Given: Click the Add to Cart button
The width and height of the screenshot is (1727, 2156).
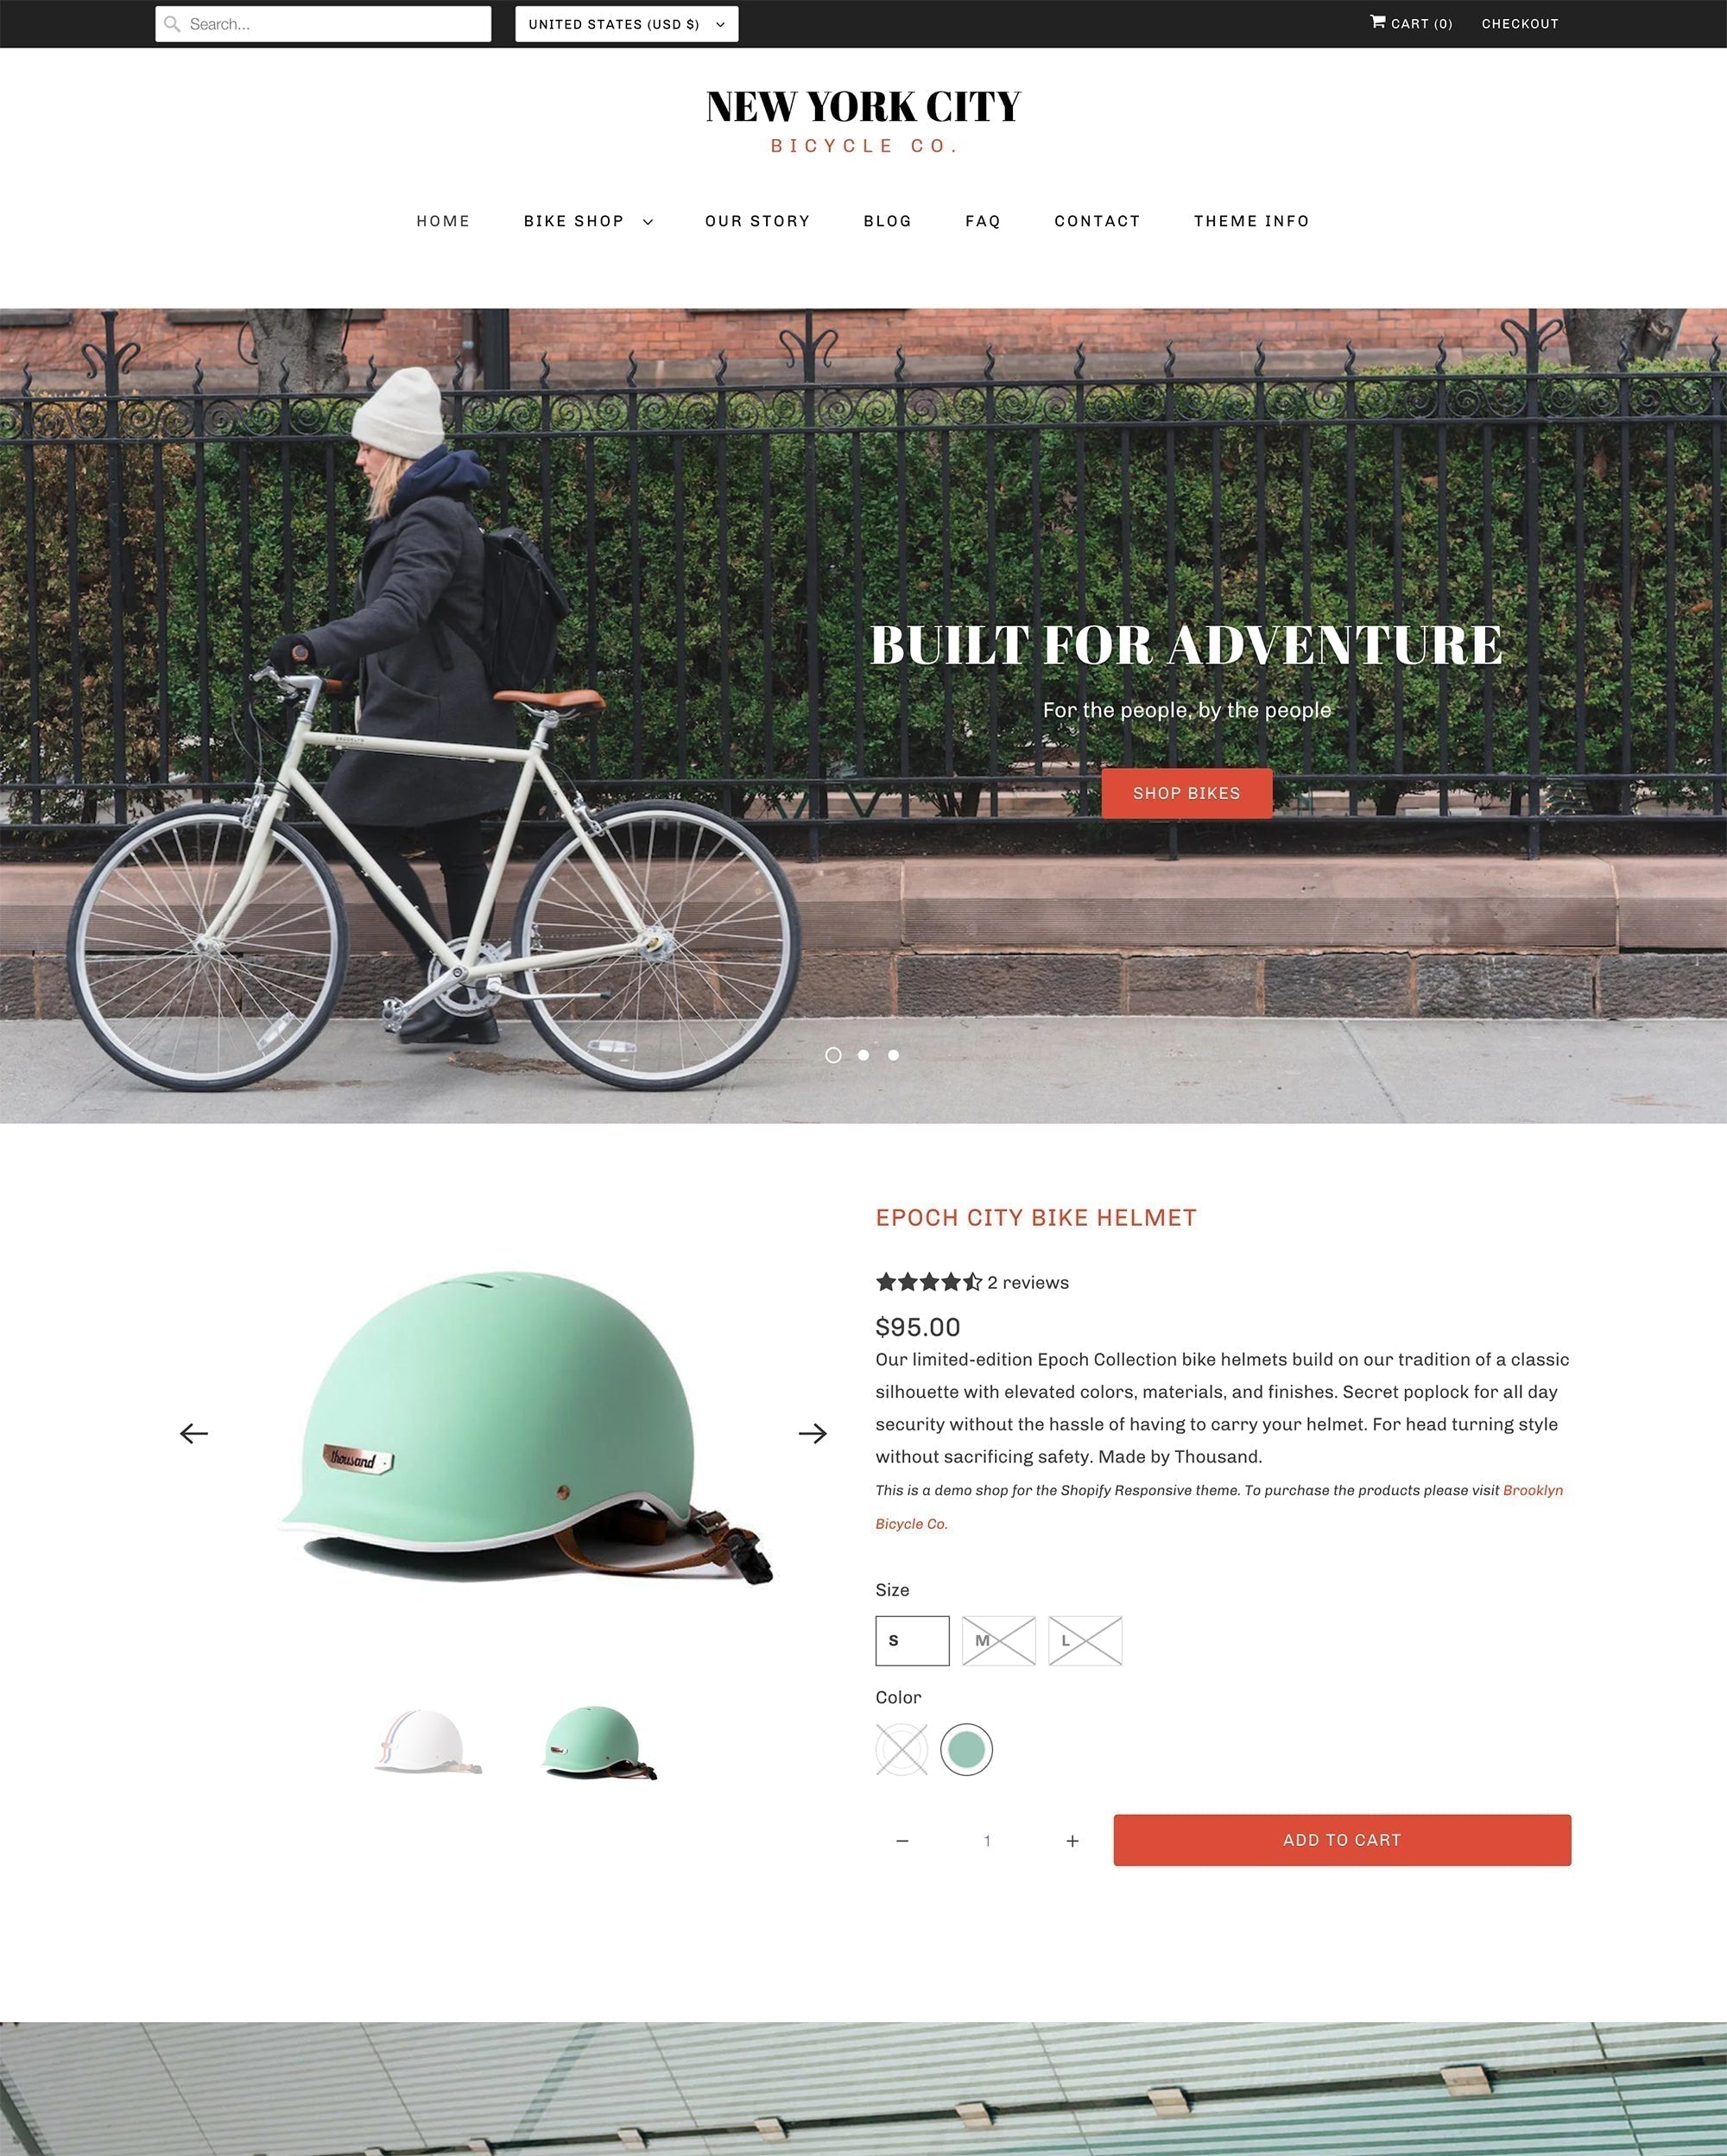Looking at the screenshot, I should point(1341,1839).
